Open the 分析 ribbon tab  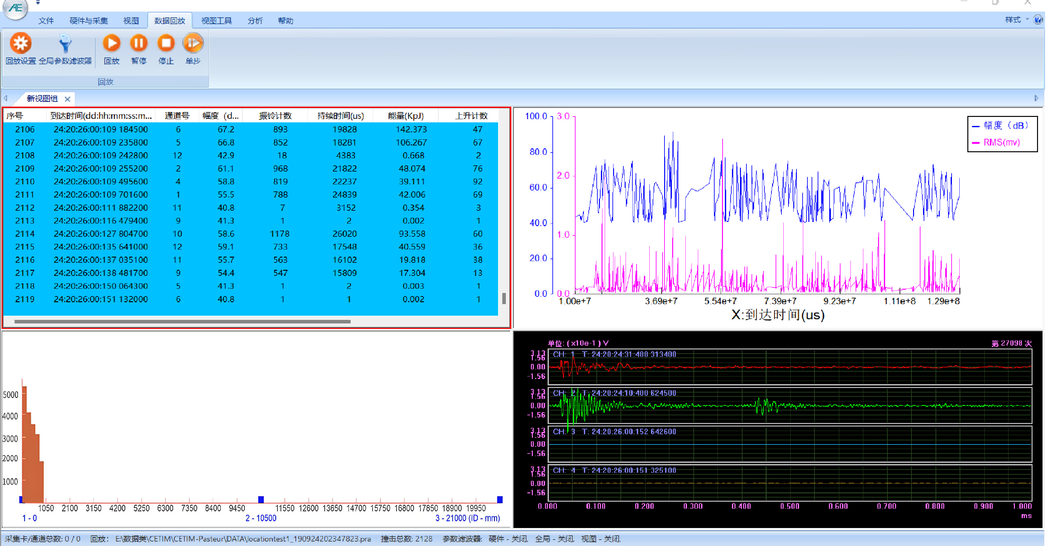coord(255,20)
